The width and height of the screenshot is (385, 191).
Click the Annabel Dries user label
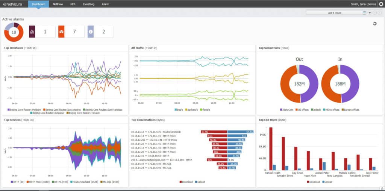(x=285, y=176)
